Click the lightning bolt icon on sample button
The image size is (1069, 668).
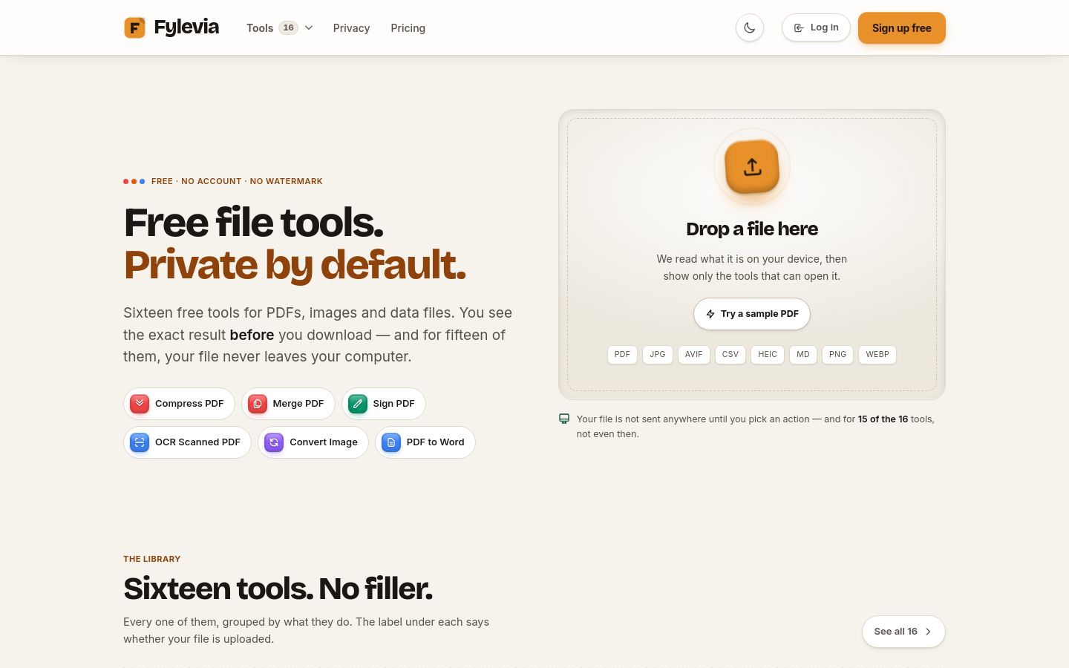pyautogui.click(x=710, y=314)
